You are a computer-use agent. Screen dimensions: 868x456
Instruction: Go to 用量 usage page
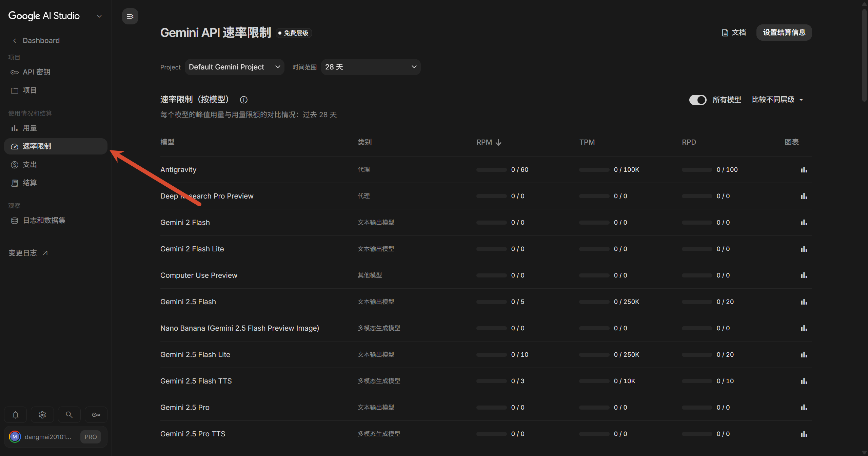tap(56, 128)
